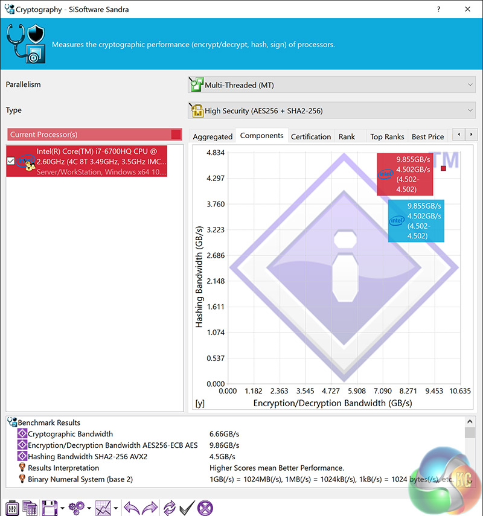The height and width of the screenshot is (516, 483).
Task: Click the black checkmark OK icon
Action: (187, 508)
